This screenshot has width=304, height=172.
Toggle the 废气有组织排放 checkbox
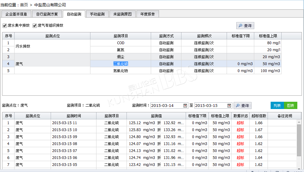coord(35,26)
